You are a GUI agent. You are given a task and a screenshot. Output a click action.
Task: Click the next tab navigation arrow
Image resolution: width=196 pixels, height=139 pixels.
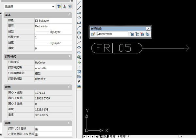tap(93, 137)
